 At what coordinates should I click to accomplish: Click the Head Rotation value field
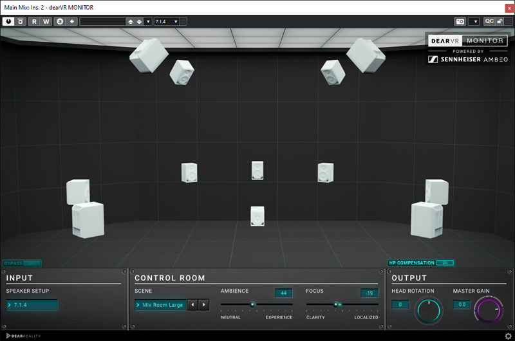point(400,304)
